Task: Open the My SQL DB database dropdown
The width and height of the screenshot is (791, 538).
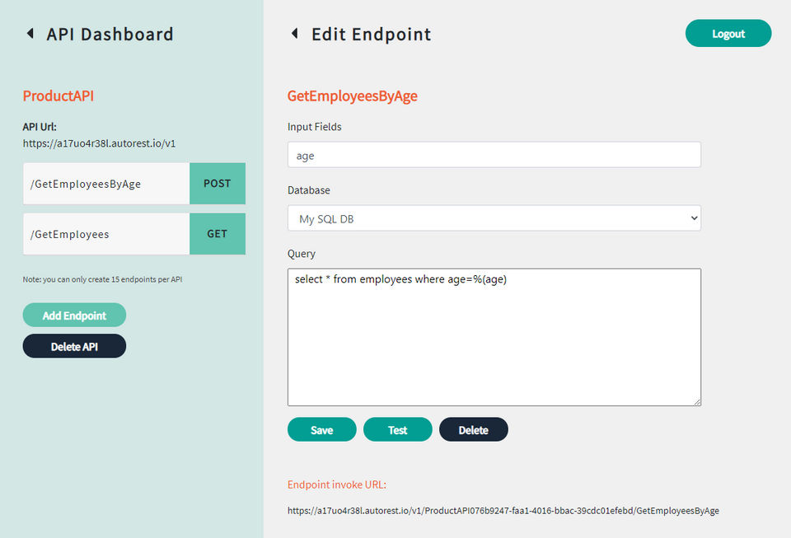Action: click(x=494, y=218)
